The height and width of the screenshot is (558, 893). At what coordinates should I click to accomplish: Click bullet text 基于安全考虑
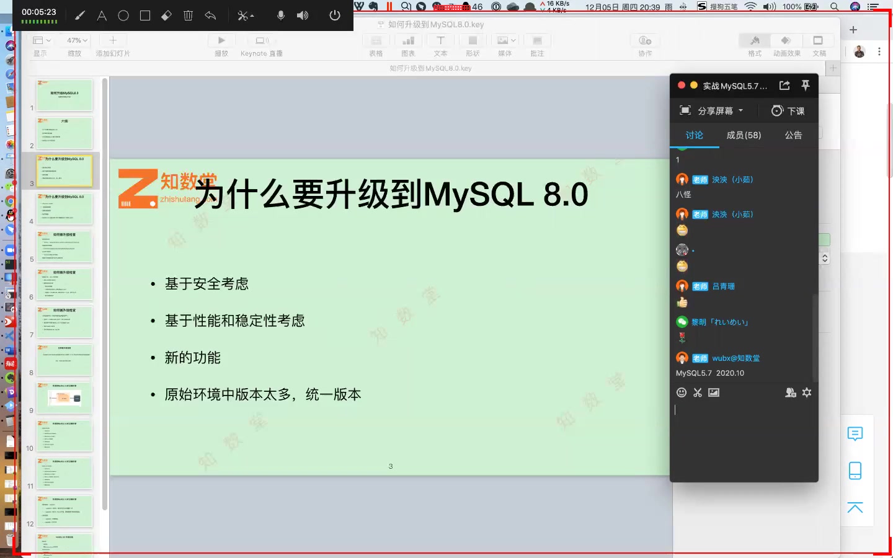207,284
